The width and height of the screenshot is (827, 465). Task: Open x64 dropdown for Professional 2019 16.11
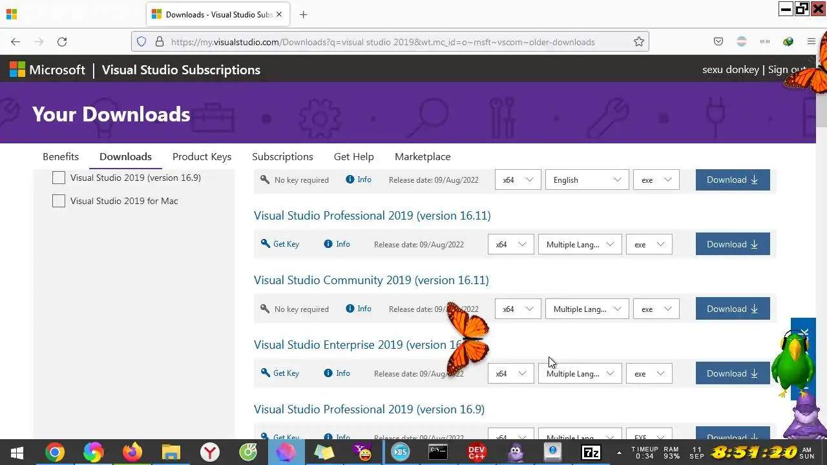point(510,245)
